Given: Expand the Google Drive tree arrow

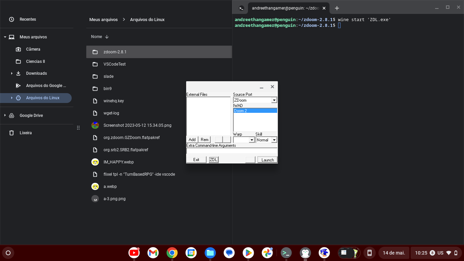Looking at the screenshot, I should pos(5,116).
